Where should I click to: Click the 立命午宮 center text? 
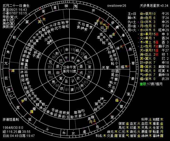[70, 67]
